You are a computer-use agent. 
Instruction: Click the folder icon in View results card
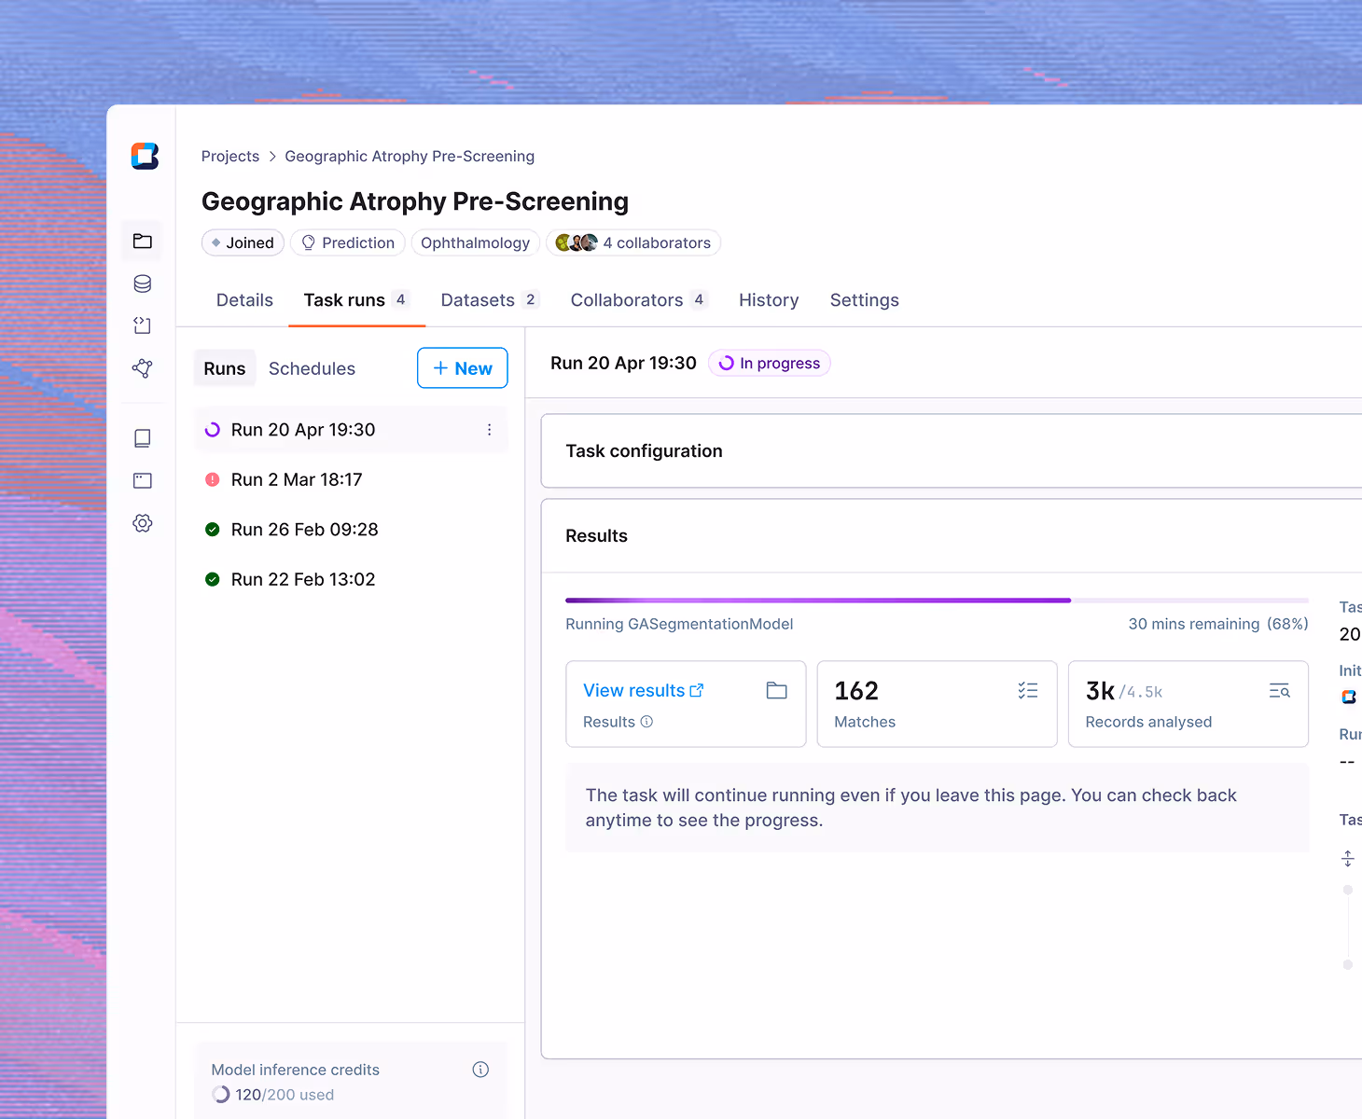pos(777,691)
